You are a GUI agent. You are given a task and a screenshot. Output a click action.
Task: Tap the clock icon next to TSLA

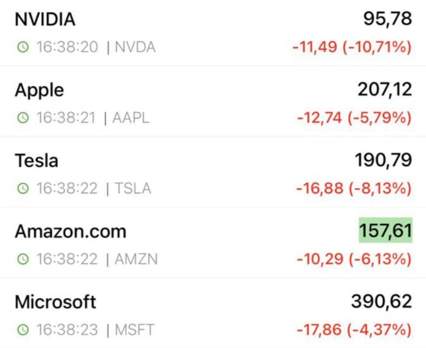[23, 189]
